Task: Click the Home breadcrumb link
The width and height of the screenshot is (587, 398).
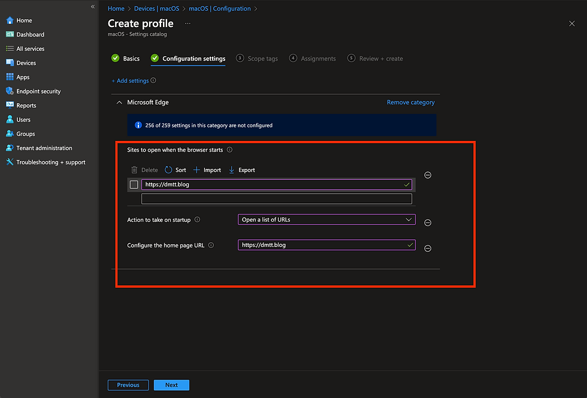Action: 116,8
